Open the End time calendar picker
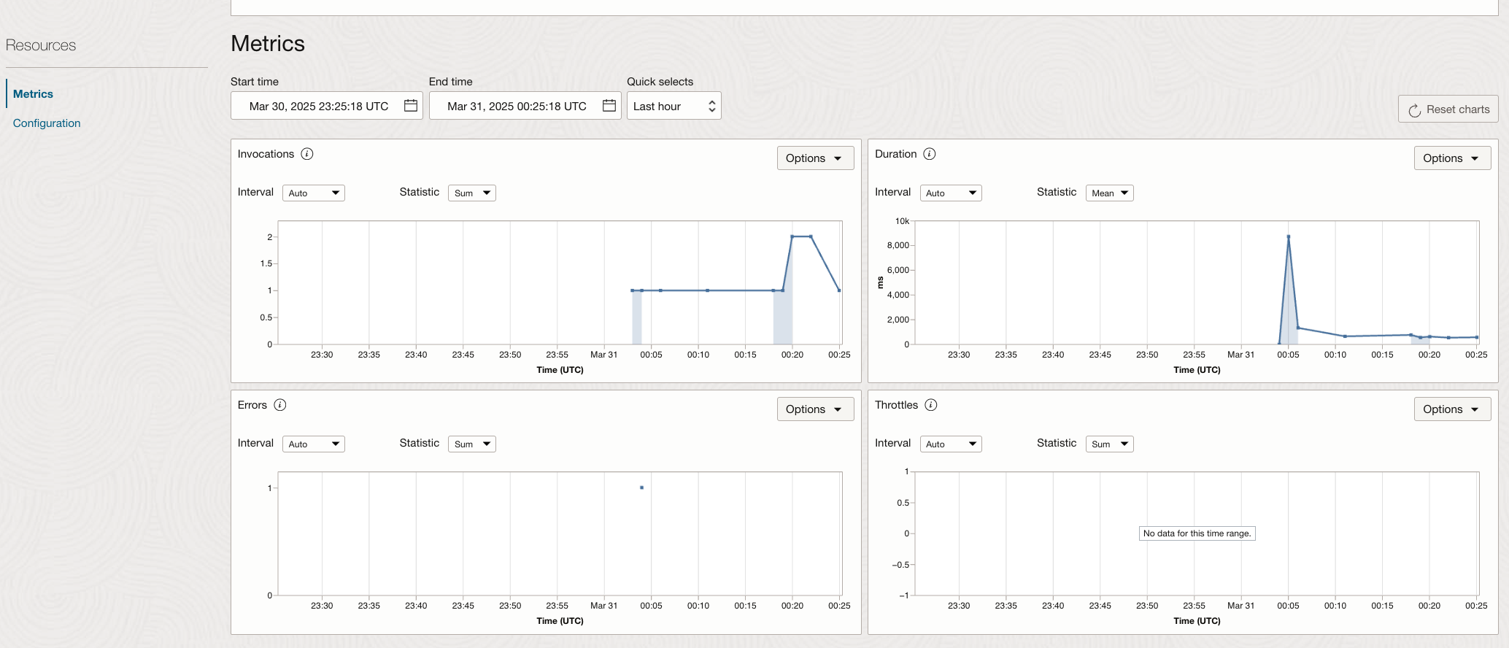 [x=609, y=106]
